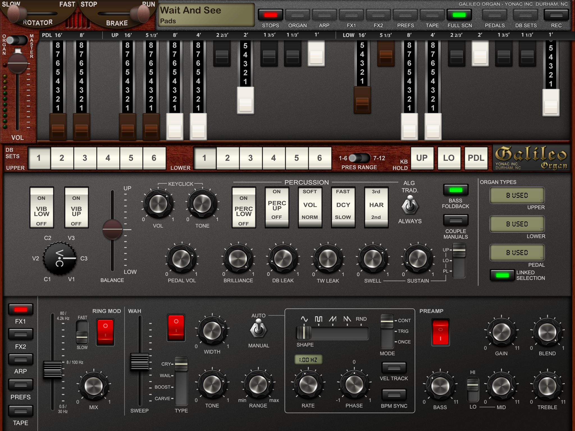Image resolution: width=575 pixels, height=431 pixels.
Task: Toggle the Bass Foldback green button
Action: coord(455,190)
